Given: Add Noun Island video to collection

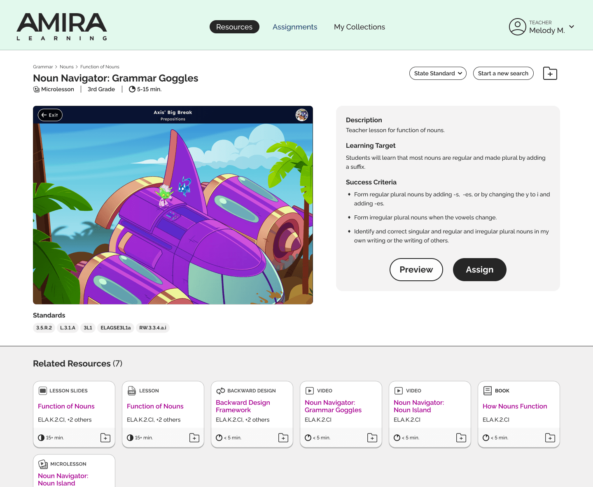Looking at the screenshot, I should pos(461,438).
